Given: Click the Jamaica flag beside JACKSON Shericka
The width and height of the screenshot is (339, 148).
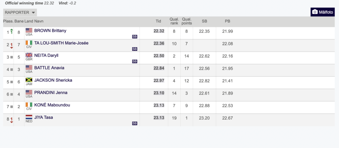Looking at the screenshot, I should click(29, 80).
